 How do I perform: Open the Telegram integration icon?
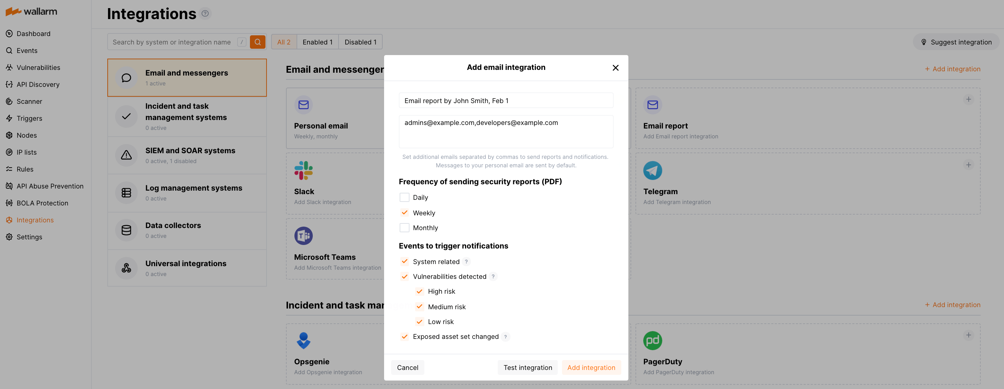[653, 170]
